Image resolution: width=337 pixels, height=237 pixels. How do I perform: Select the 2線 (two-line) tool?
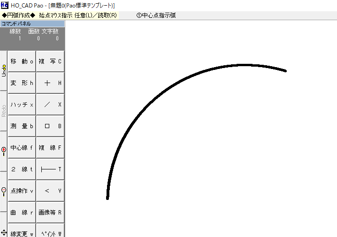click(x=22, y=169)
